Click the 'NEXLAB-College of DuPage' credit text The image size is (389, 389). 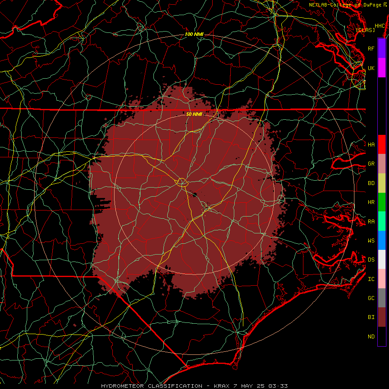345,5
